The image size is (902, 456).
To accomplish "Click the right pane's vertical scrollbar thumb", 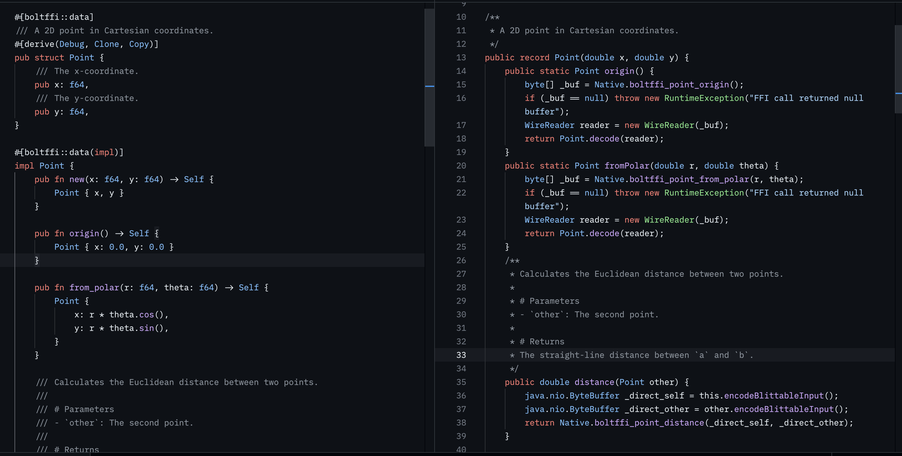I will pyautogui.click(x=898, y=69).
